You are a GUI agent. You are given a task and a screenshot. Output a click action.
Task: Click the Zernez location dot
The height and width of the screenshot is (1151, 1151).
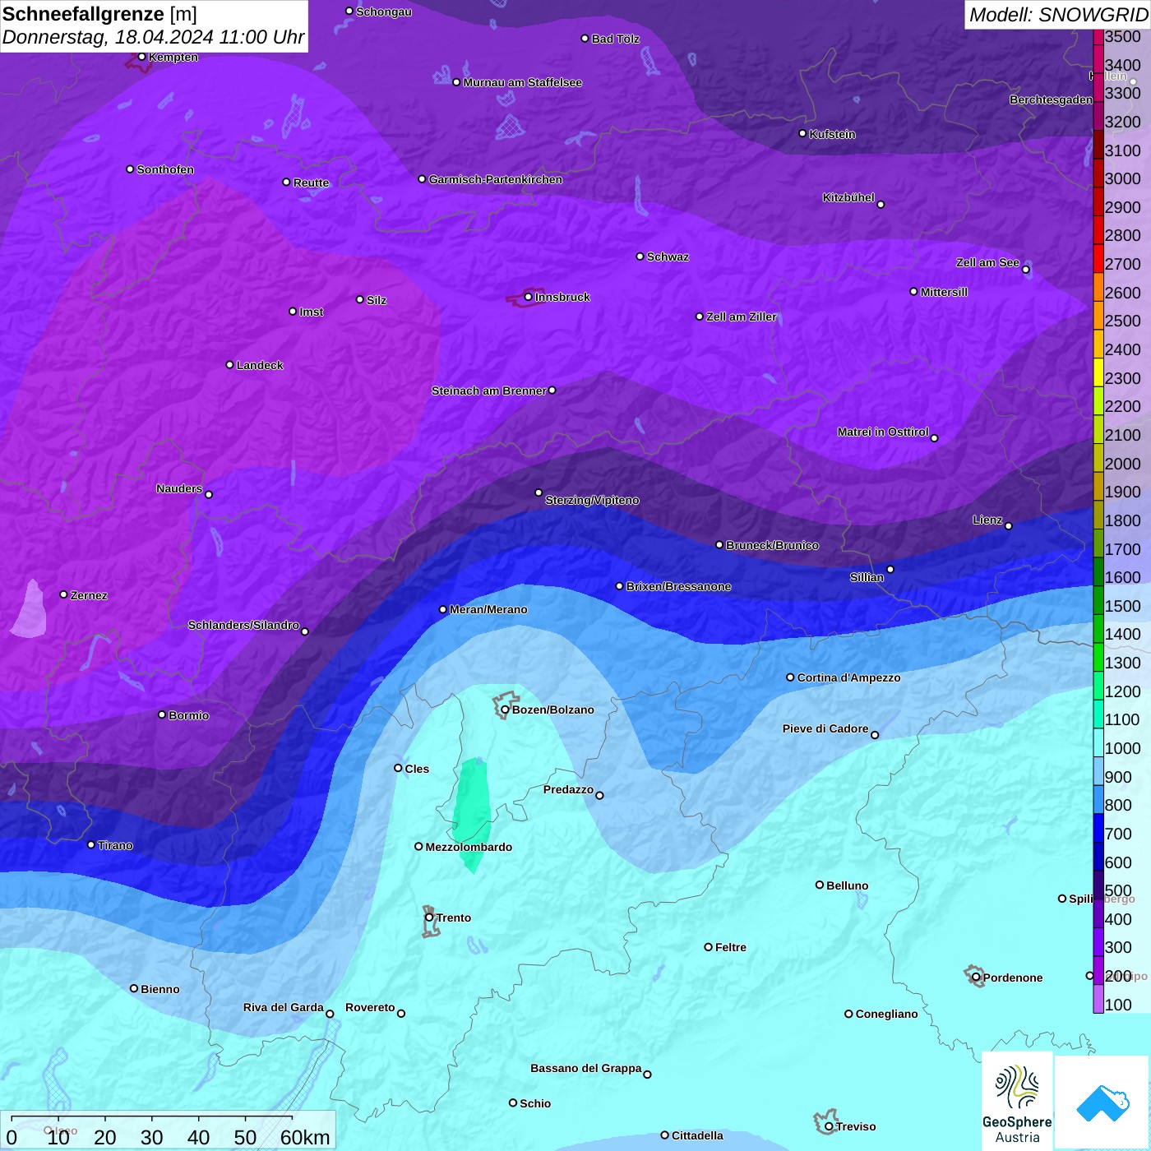(63, 594)
